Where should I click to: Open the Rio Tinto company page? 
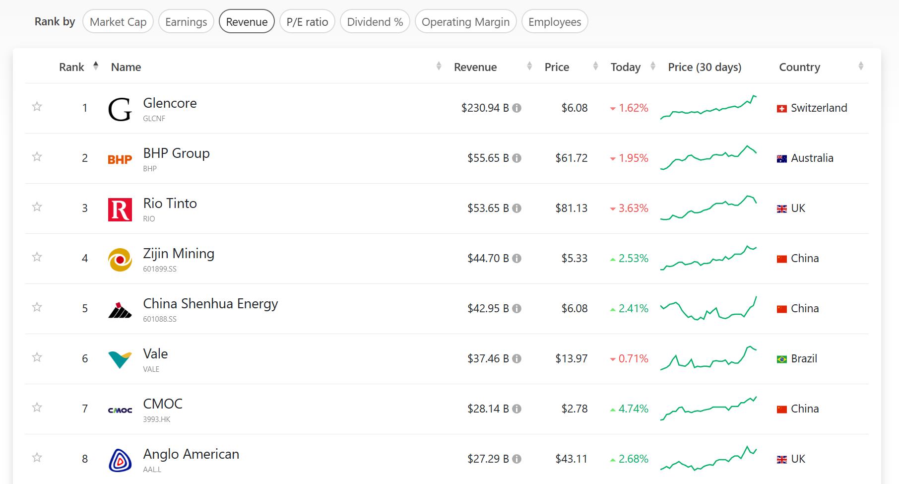(170, 204)
